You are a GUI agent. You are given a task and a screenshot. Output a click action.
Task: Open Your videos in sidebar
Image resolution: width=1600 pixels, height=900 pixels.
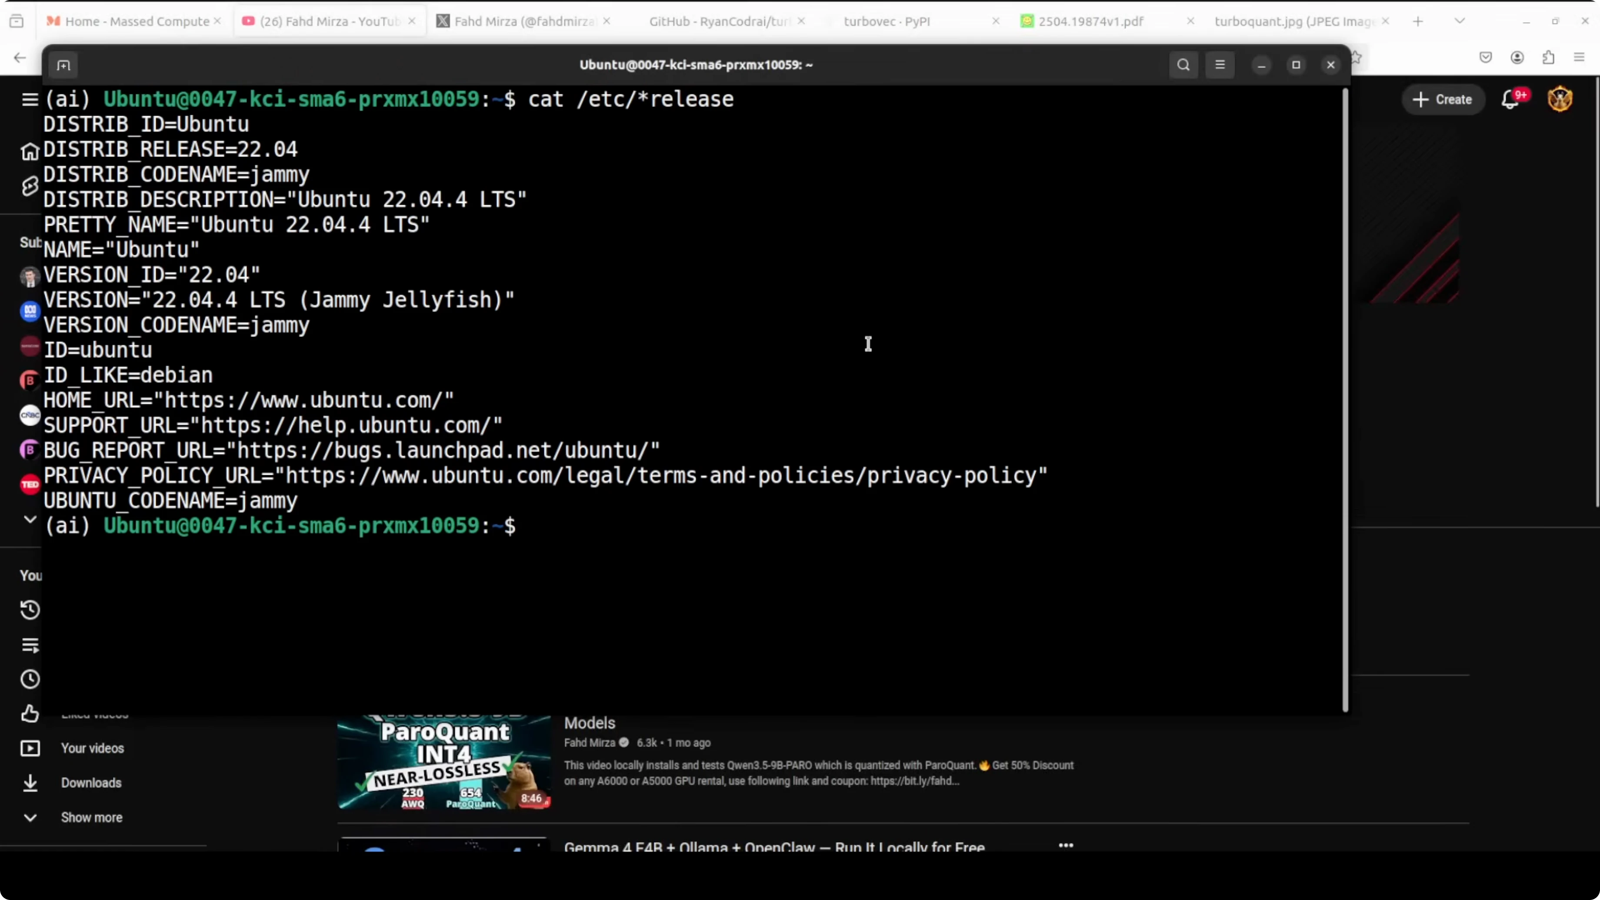point(92,748)
